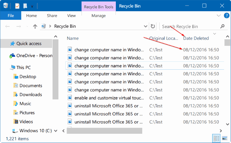Click the Videos folder icon
Screen dimensions: 231x143
(x=16, y=122)
